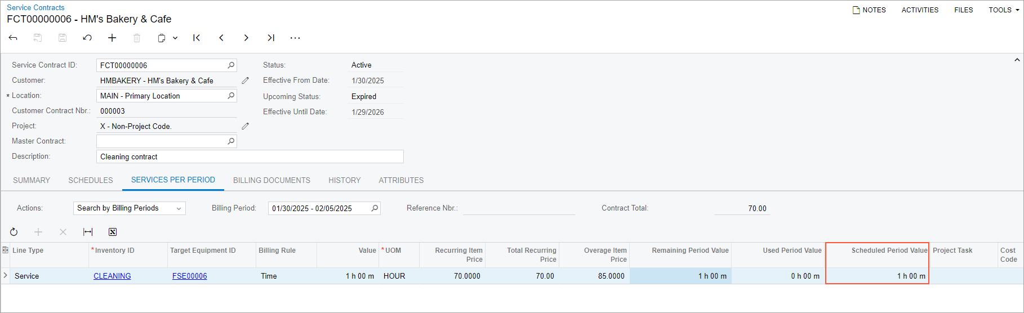Edit the Customer with pencil icon
Screen dimensions: 1024x313
(245, 81)
